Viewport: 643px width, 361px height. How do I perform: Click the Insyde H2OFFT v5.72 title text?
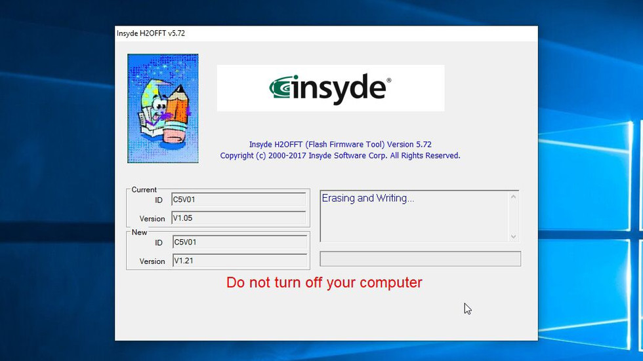(x=151, y=33)
